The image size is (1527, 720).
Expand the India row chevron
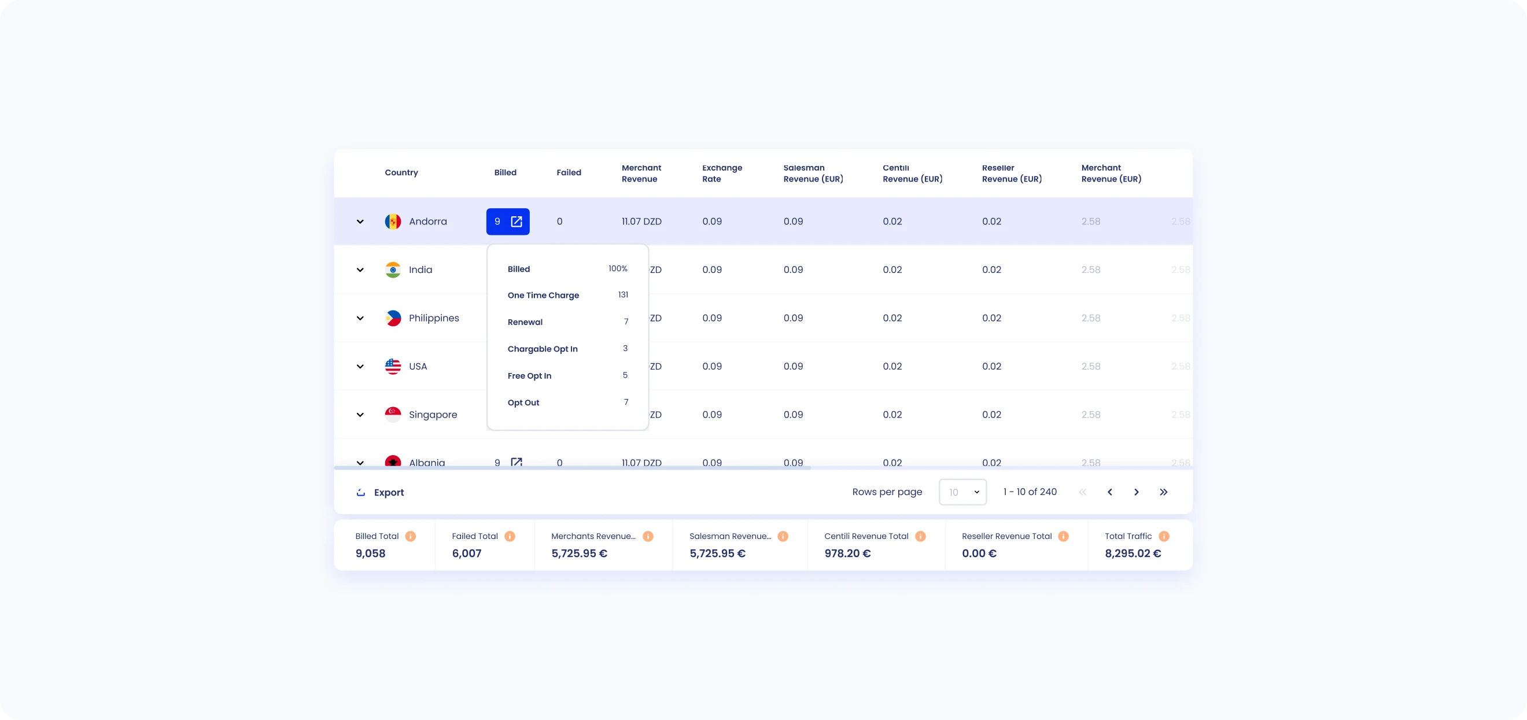360,269
